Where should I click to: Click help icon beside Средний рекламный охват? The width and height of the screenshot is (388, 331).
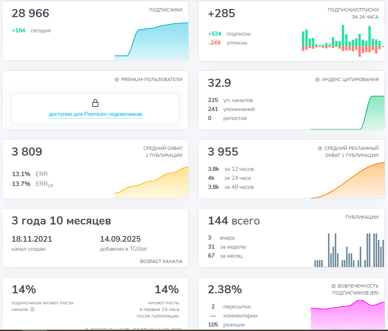point(320,148)
